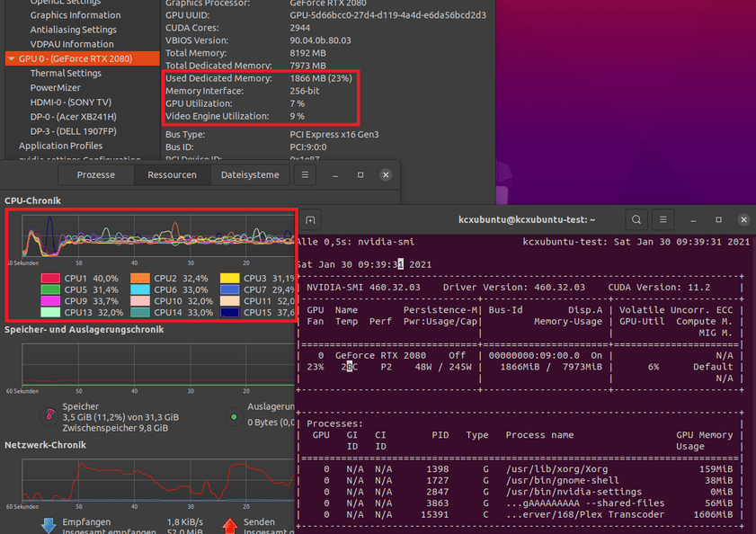Click the Netzwerk-Chronik section heading

[45, 445]
